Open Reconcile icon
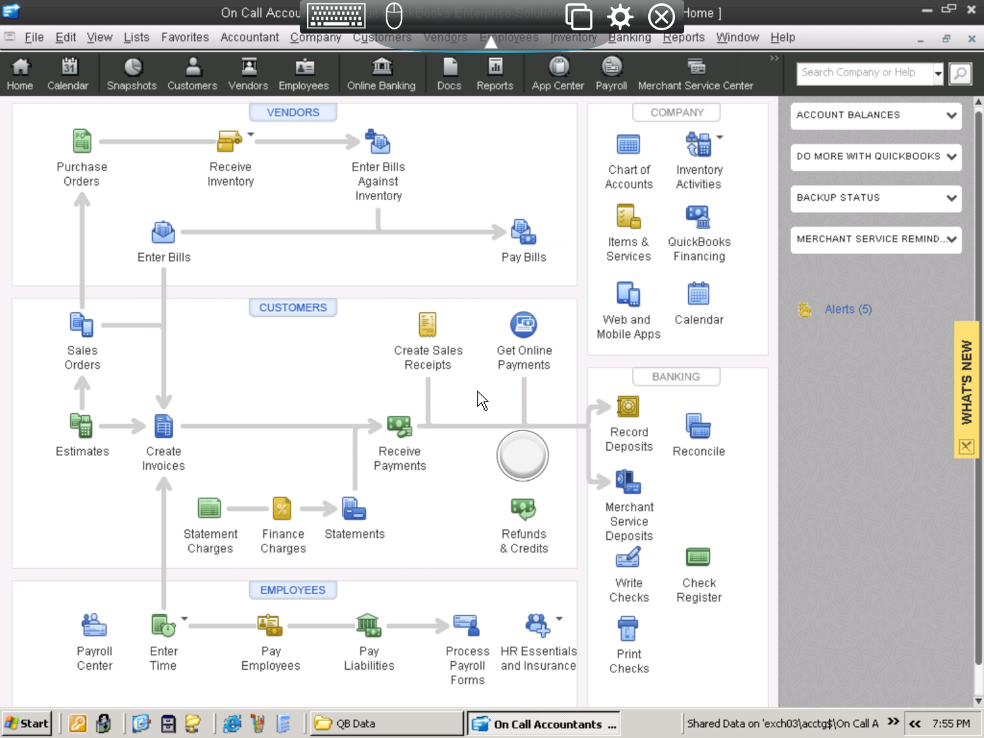 (698, 426)
